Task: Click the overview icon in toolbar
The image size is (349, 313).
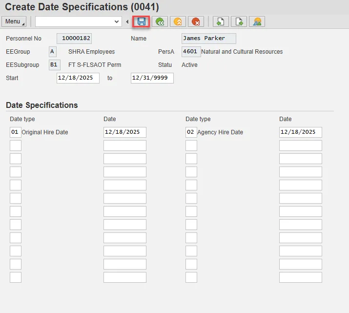Action: [257, 21]
